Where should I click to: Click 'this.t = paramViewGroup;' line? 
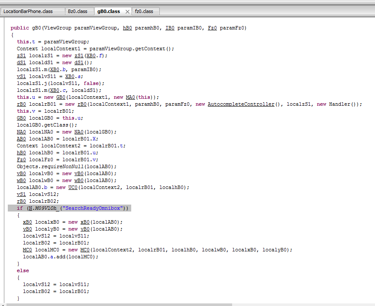pos(53,42)
